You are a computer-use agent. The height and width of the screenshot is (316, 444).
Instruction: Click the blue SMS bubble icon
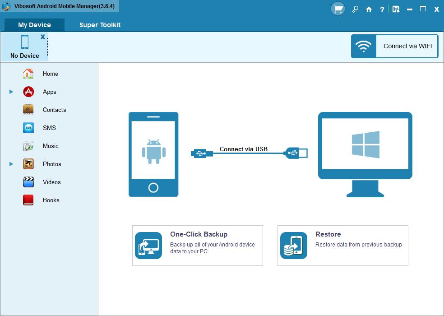click(28, 128)
